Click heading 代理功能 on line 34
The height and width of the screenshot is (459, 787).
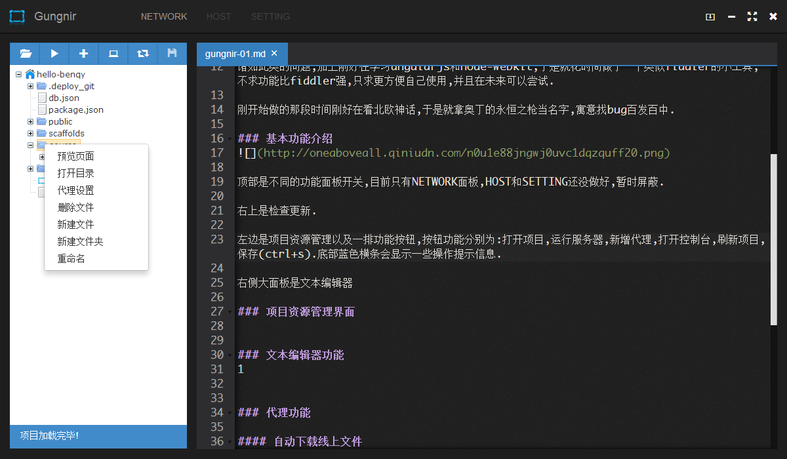(x=288, y=412)
